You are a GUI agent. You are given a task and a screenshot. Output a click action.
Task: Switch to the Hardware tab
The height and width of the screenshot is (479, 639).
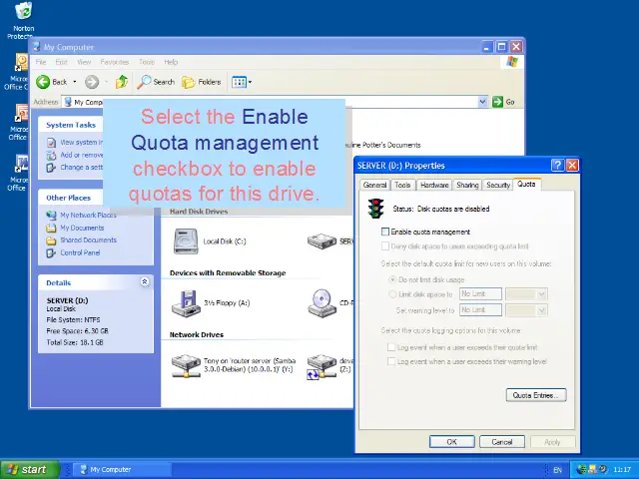click(434, 185)
